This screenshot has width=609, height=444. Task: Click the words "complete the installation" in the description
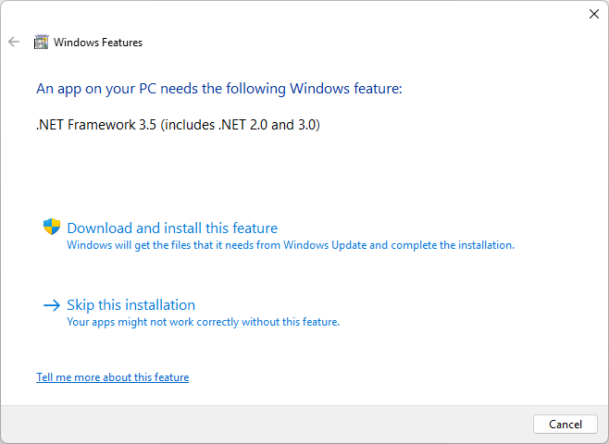click(459, 246)
